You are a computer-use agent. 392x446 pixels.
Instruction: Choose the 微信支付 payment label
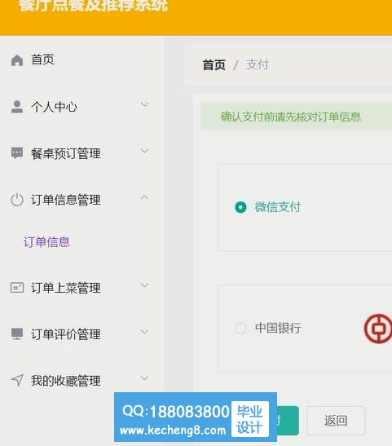point(278,207)
